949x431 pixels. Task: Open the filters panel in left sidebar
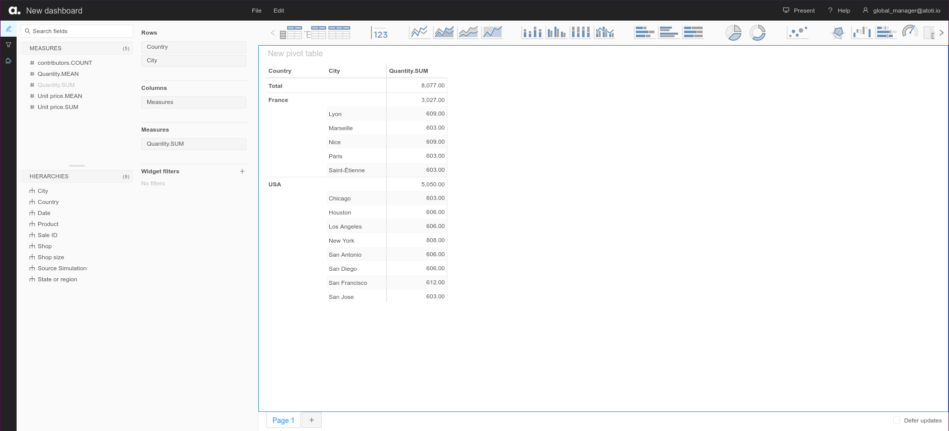click(9, 45)
